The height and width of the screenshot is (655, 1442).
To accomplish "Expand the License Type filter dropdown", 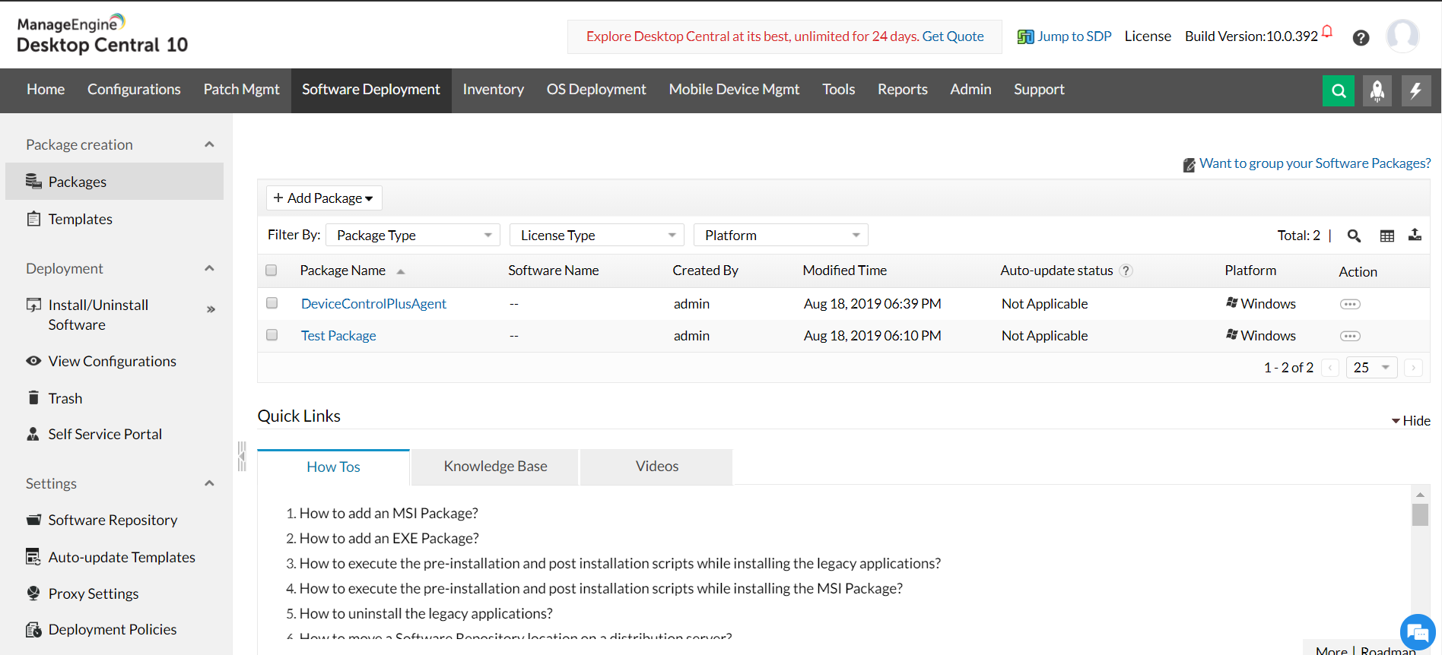I will [x=597, y=236].
